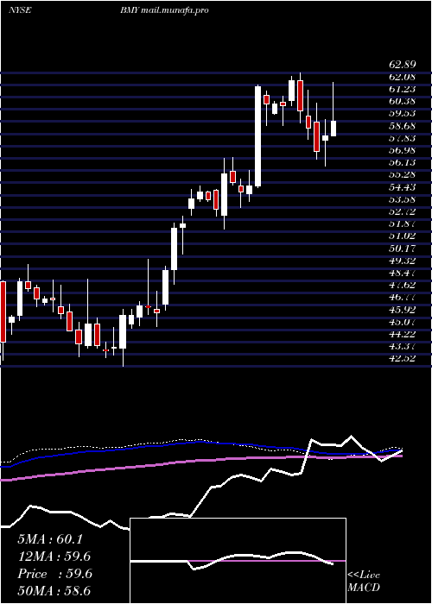Click the 52.72 price label
Image resolution: width=432 pixels, height=604 pixels.
click(404, 211)
